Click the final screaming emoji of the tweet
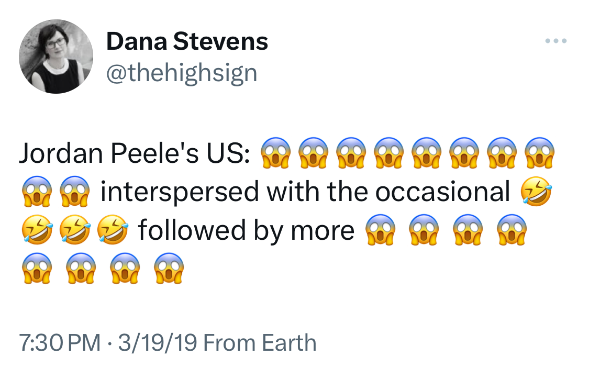The height and width of the screenshot is (368, 589). (169, 269)
